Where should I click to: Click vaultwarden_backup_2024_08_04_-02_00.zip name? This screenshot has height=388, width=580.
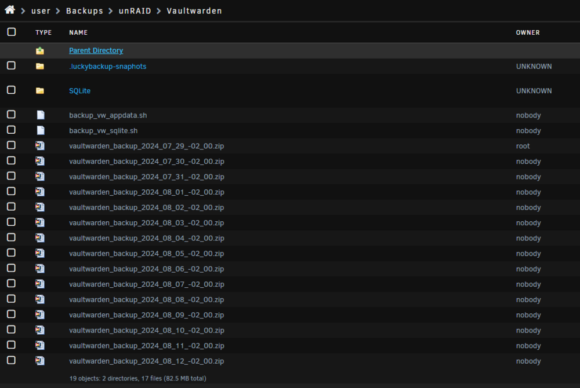tap(147, 238)
